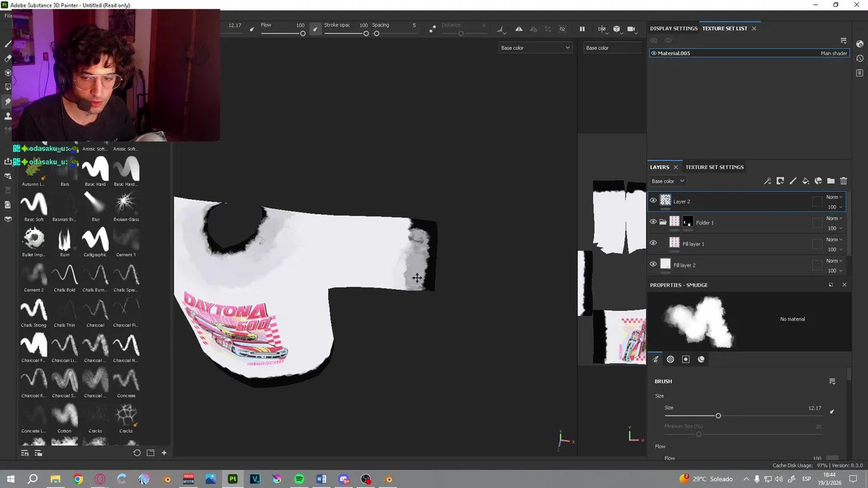The height and width of the screenshot is (488, 868).
Task: Open Layer 2 blend mode dropdown
Action: pyautogui.click(x=834, y=197)
